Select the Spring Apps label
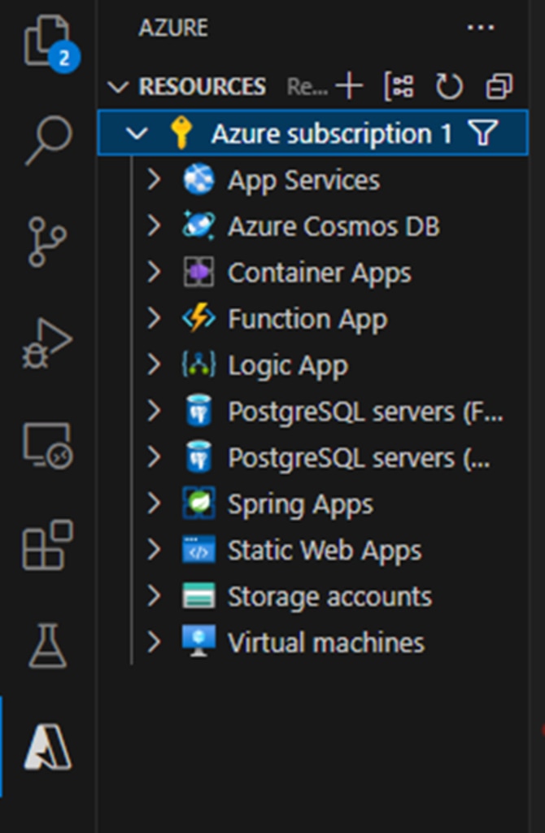Viewport: 545px width, 833px height. click(300, 504)
